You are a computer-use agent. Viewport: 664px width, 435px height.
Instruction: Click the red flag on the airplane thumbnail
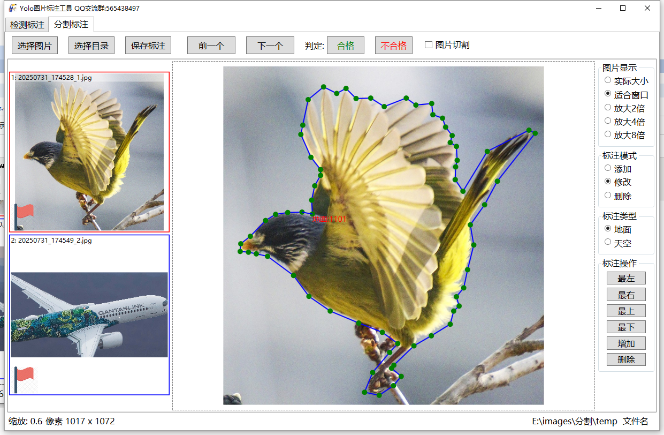click(x=24, y=379)
